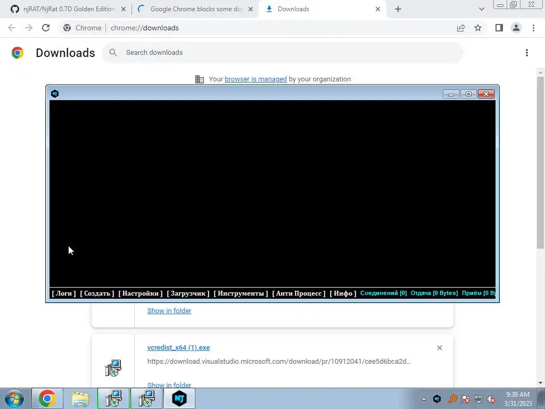Open the Логи menu in njRAT

64,293
